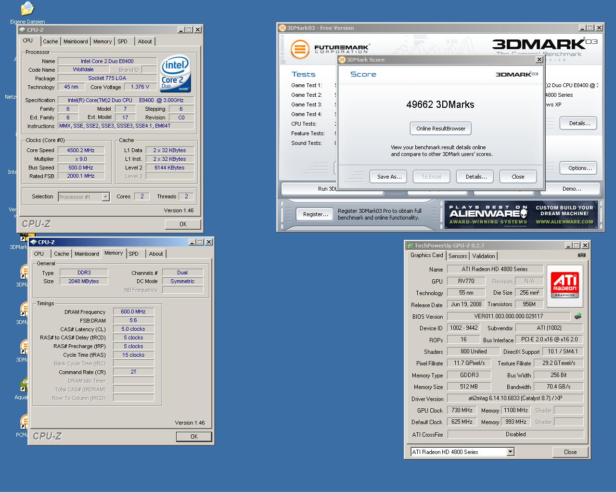Click the Demo... button in 3DMark03
The width and height of the screenshot is (616, 493).
click(x=572, y=189)
